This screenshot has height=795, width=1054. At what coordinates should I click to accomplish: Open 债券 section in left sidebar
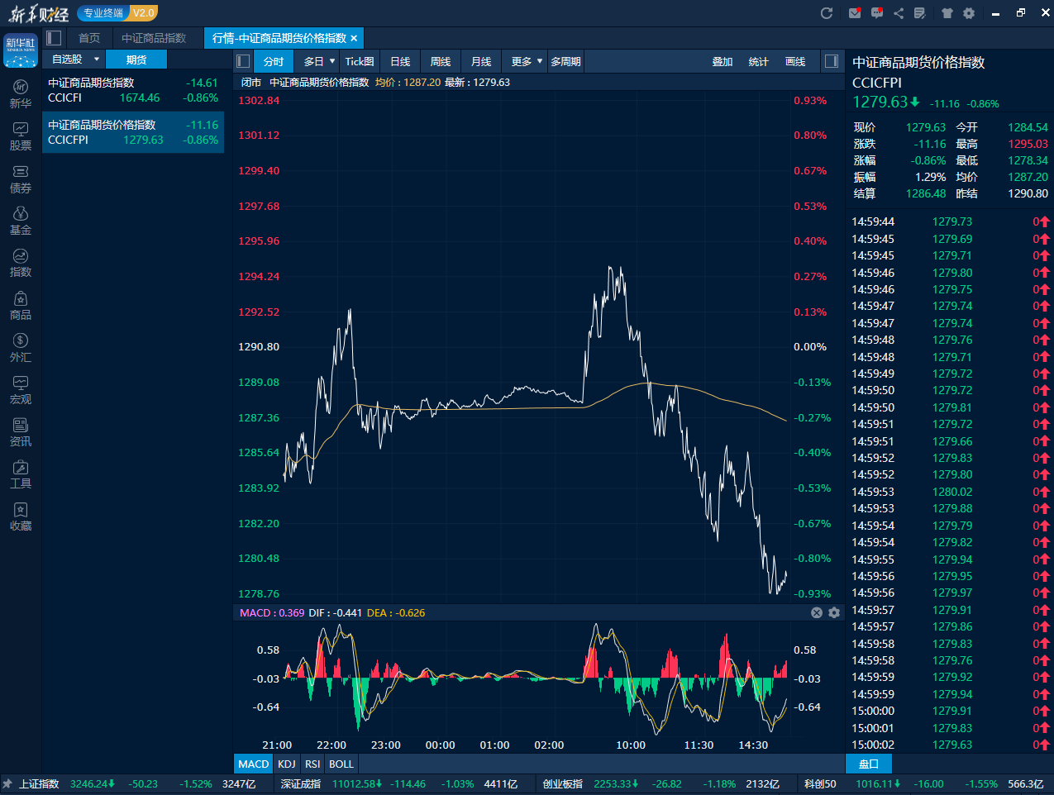coord(21,179)
